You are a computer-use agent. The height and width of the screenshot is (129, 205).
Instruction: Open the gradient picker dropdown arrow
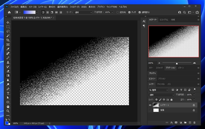(x=37, y=12)
